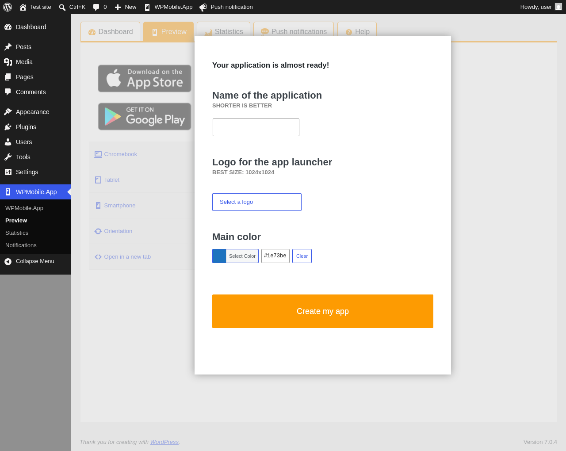Image resolution: width=566 pixels, height=451 pixels.
Task: Open comments bubble icon in admin bar
Action: tap(96, 7)
